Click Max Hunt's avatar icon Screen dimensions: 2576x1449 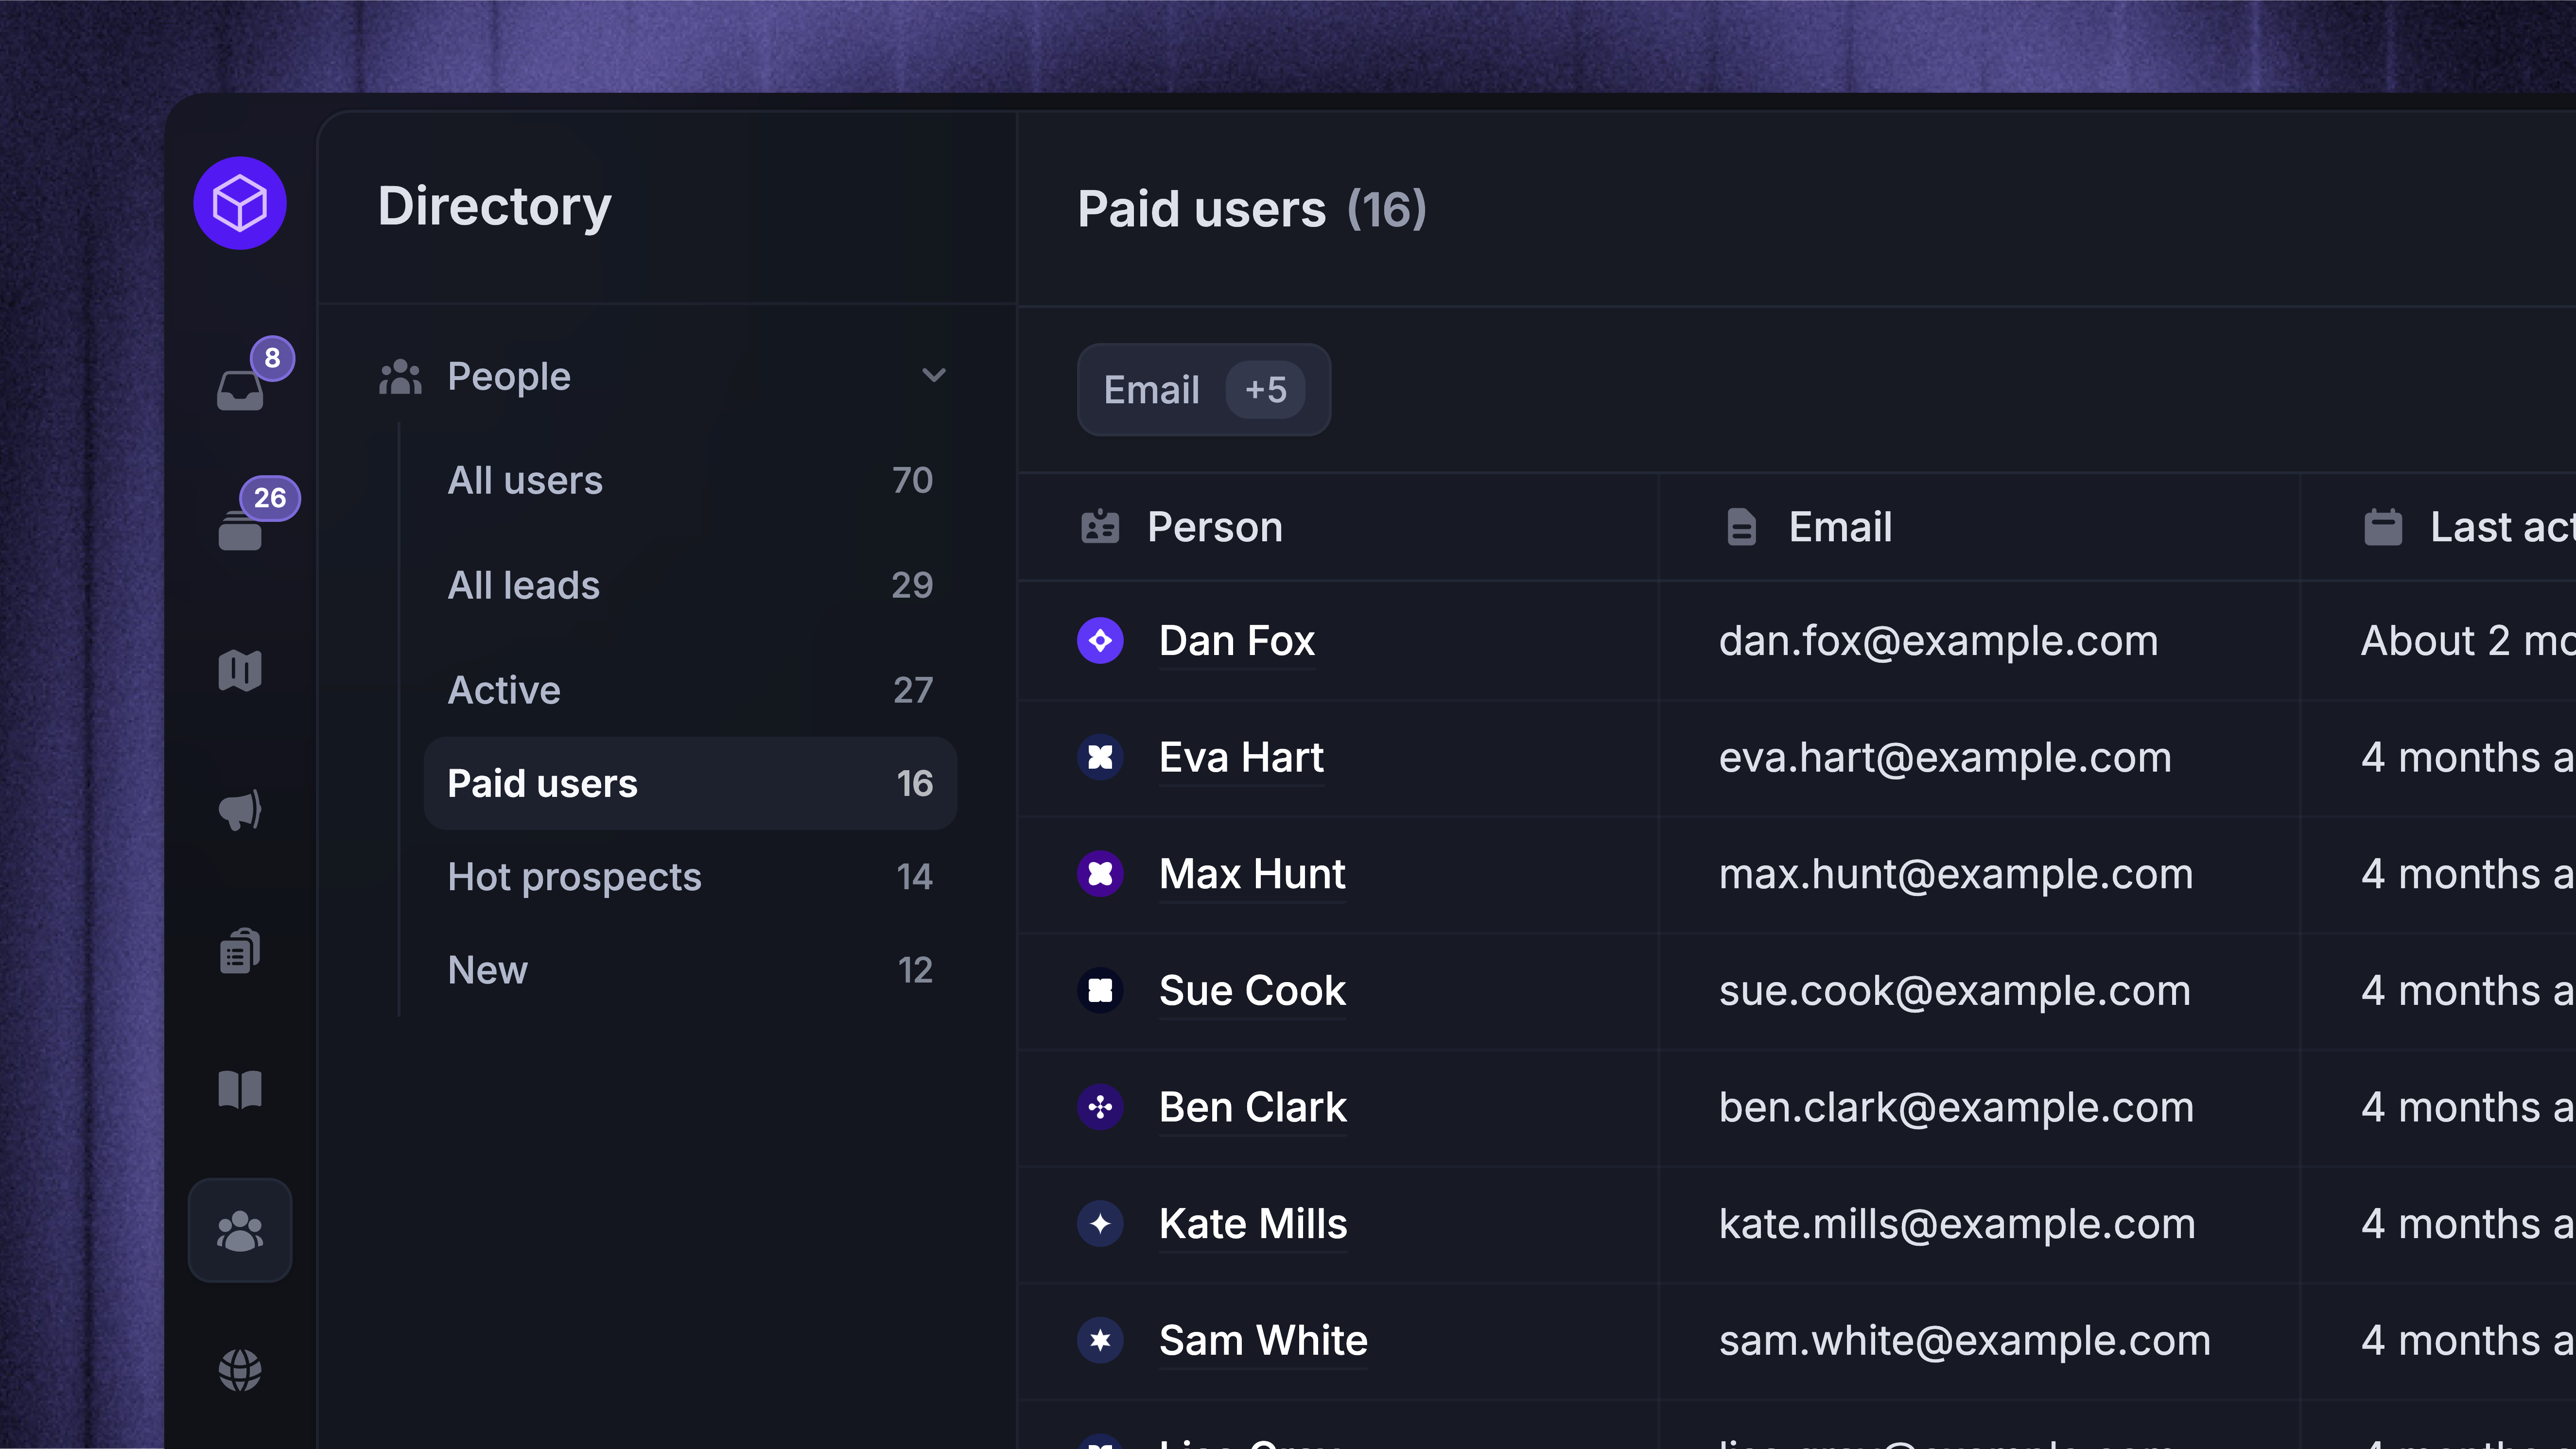[1100, 874]
